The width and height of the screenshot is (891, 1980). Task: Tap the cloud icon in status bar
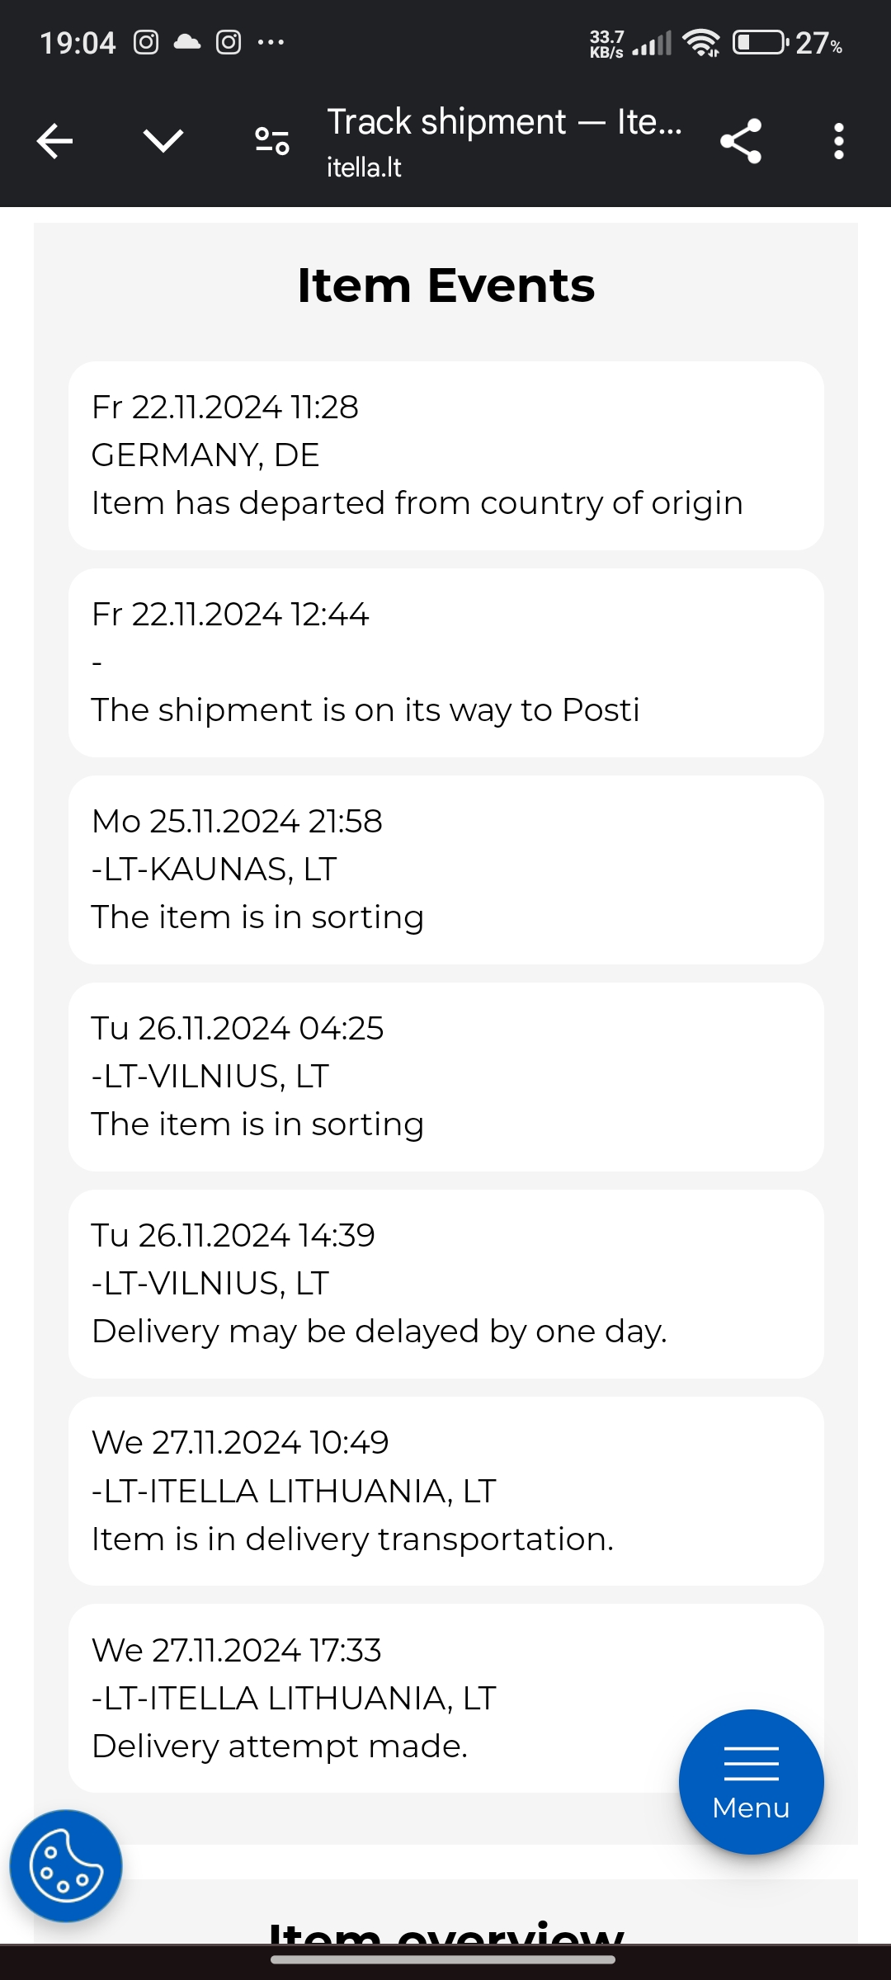[187, 42]
